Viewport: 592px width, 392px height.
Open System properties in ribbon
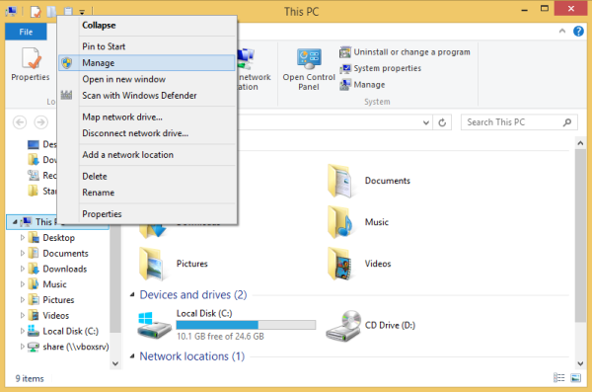tap(381, 68)
